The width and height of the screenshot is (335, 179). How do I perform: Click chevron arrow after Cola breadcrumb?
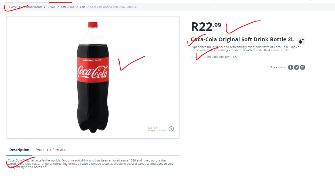coord(88,7)
